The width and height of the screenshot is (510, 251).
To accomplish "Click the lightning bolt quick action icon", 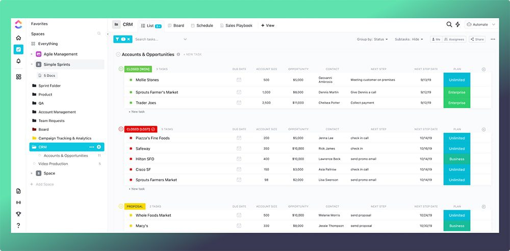I will pos(457,24).
